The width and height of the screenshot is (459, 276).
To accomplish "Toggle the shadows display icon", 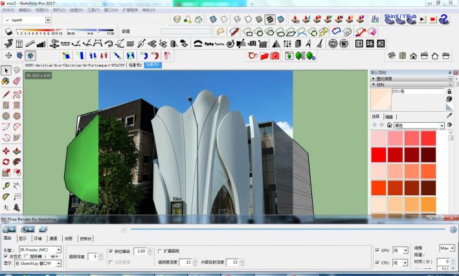I will (8, 31).
